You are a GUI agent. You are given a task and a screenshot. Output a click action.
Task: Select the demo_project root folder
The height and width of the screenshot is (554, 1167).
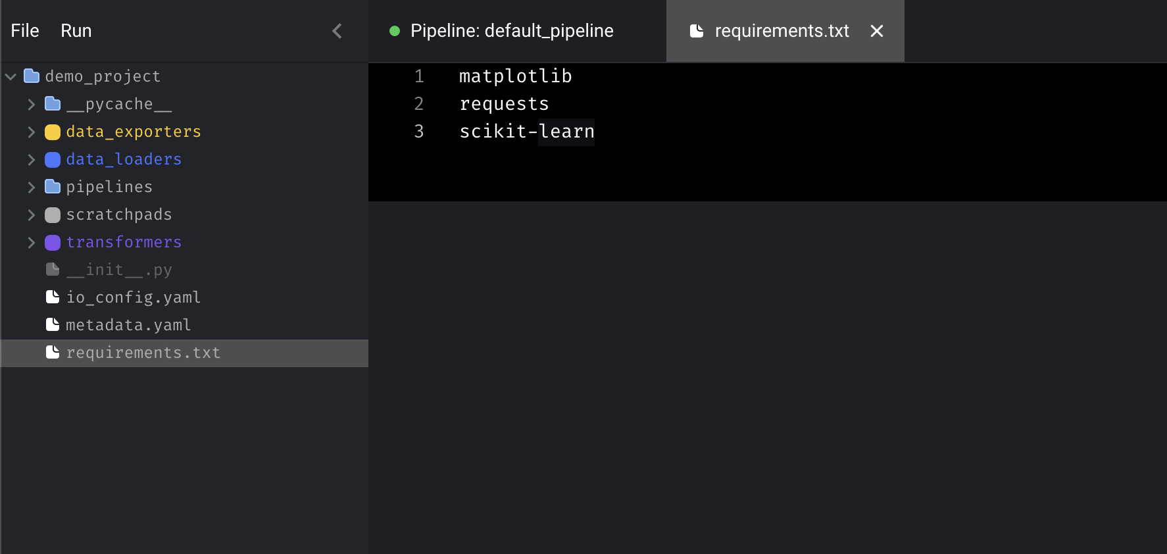pyautogui.click(x=103, y=76)
